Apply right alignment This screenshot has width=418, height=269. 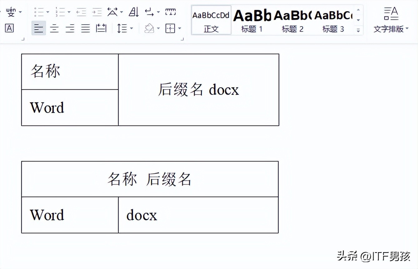(x=70, y=28)
